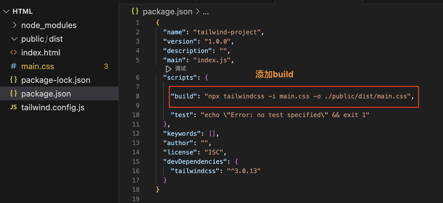Open package-lock.json file
Image resolution: width=443 pixels, height=203 pixels.
pos(56,80)
